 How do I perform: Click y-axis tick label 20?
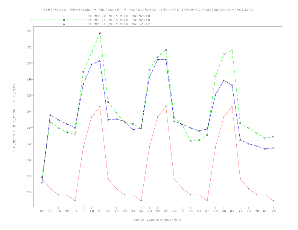click(29, 144)
